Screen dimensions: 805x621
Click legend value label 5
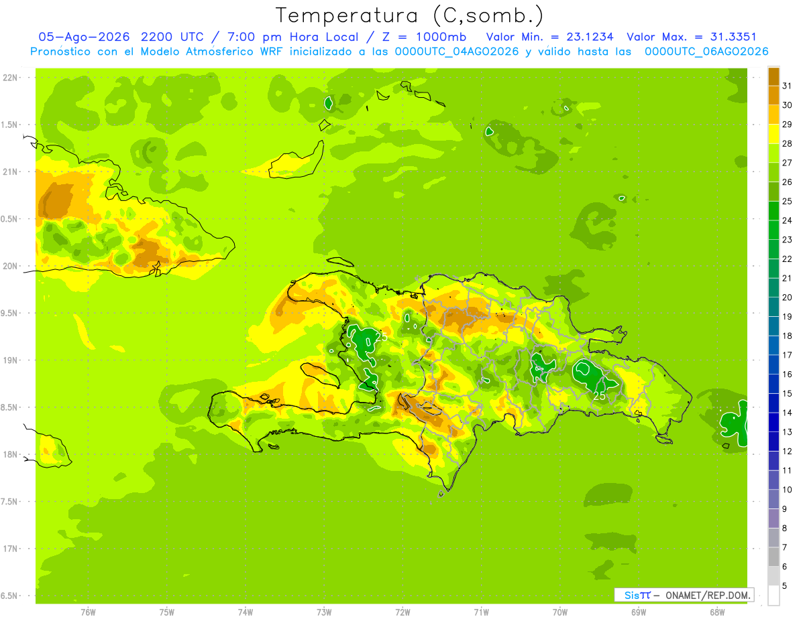coord(786,586)
